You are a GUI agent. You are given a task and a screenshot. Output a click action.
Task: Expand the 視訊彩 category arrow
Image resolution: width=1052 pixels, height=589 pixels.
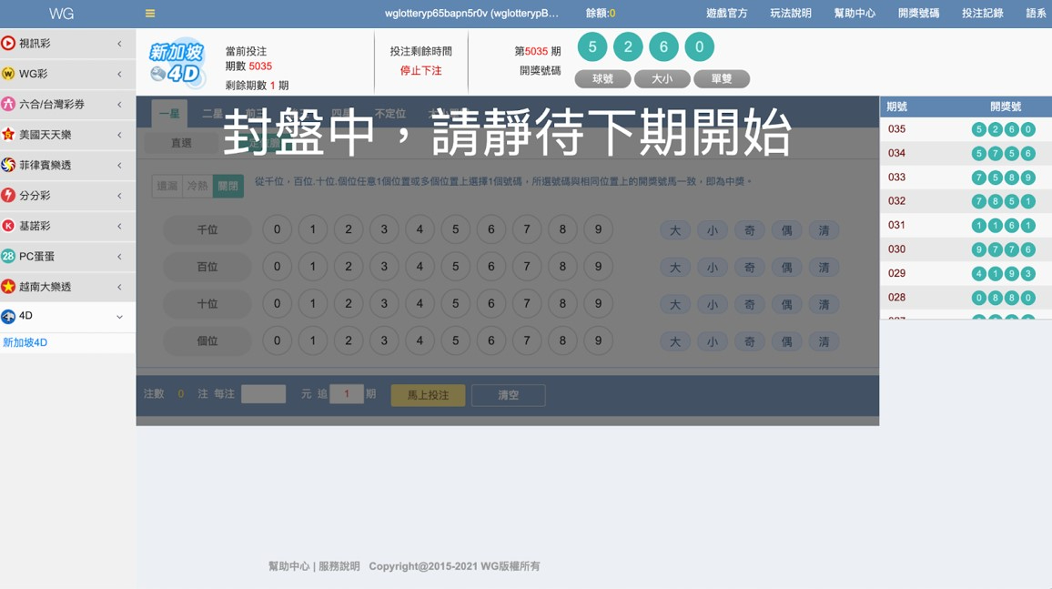119,44
